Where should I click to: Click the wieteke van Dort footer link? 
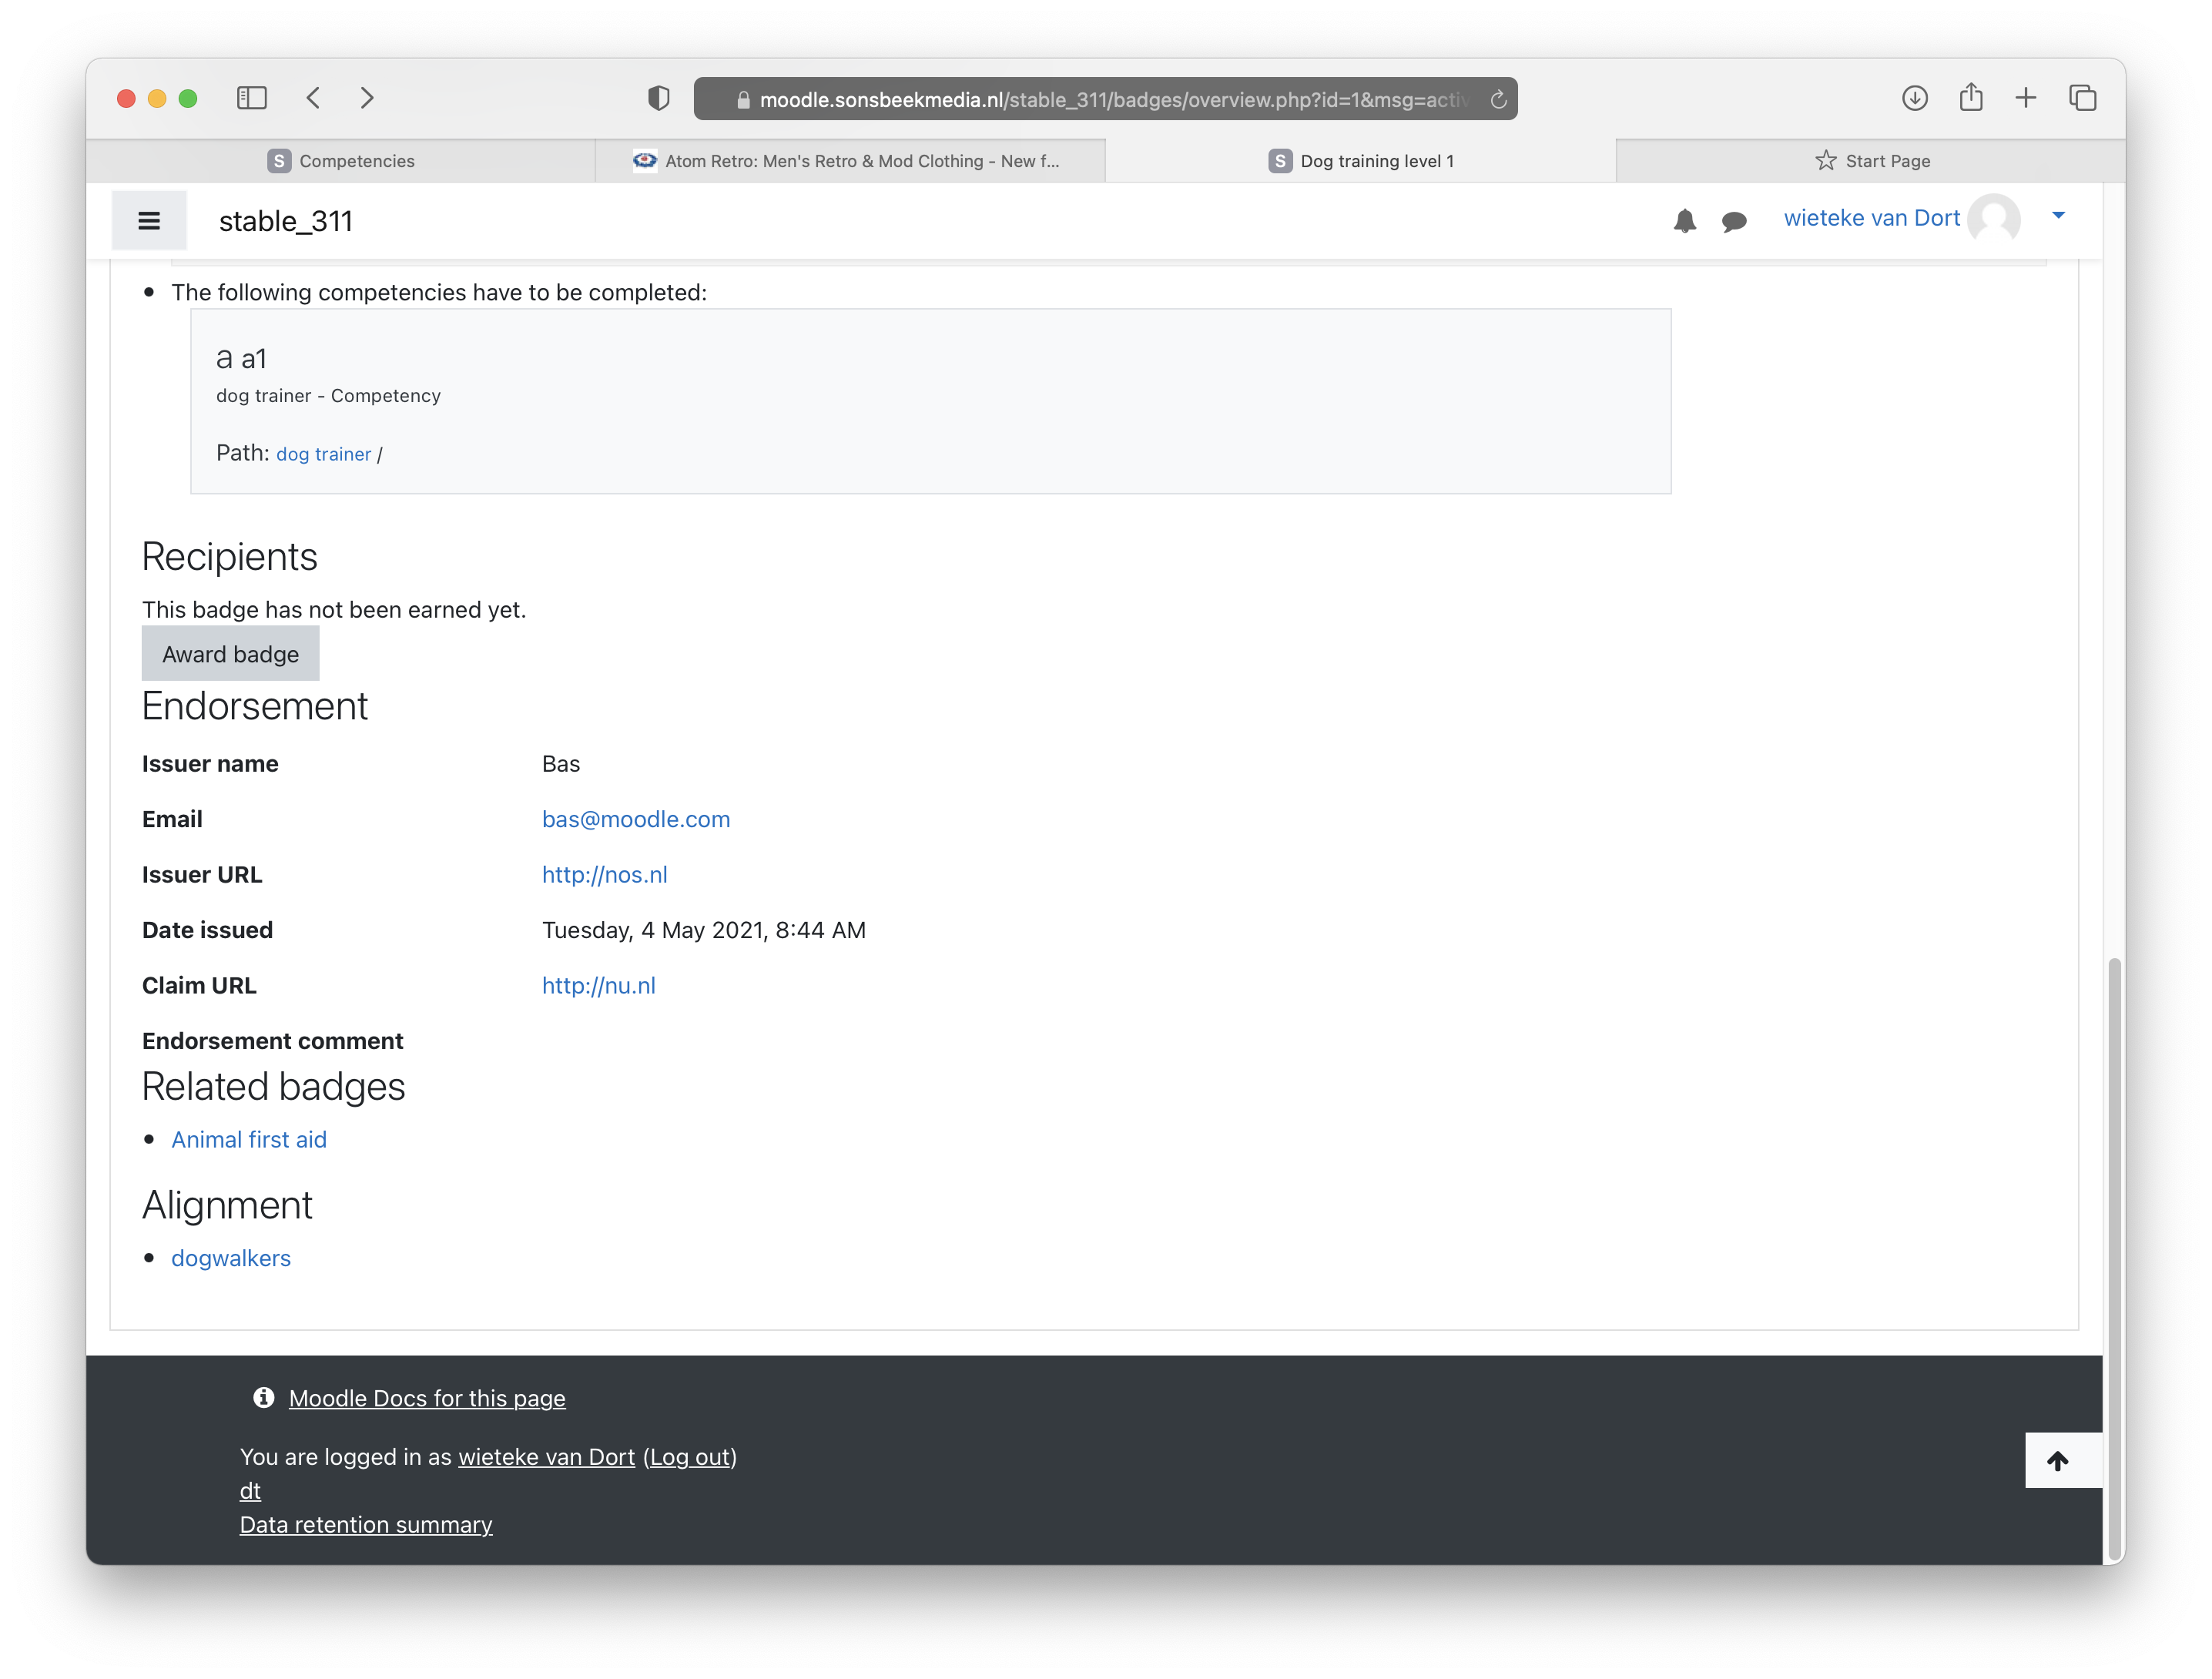546,1457
